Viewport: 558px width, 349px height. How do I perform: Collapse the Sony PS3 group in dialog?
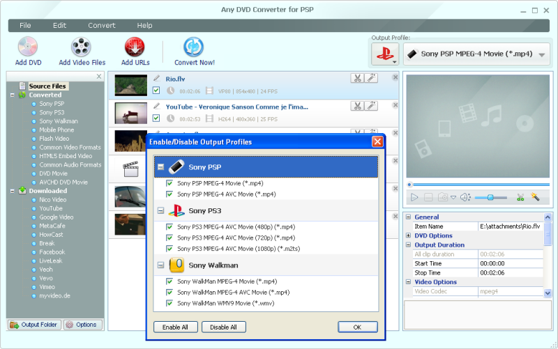(161, 211)
